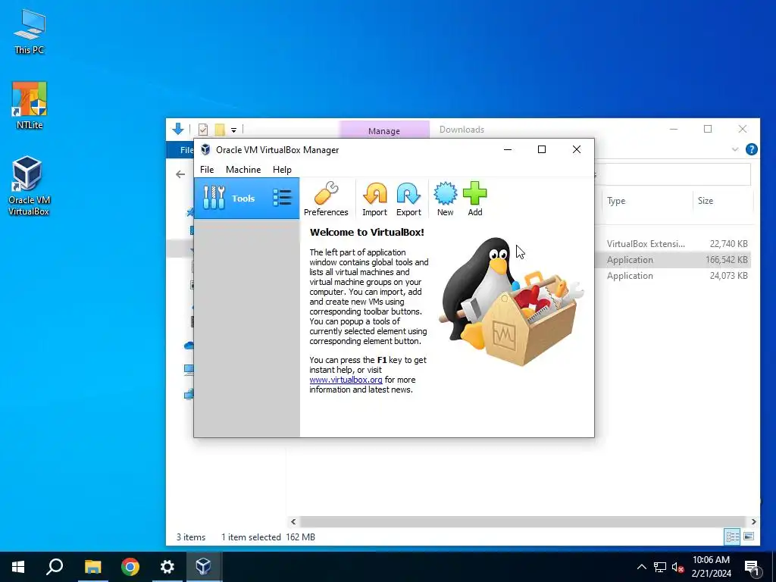This screenshot has height=582, width=776.
Task: Open the Machine menu
Action: click(243, 169)
